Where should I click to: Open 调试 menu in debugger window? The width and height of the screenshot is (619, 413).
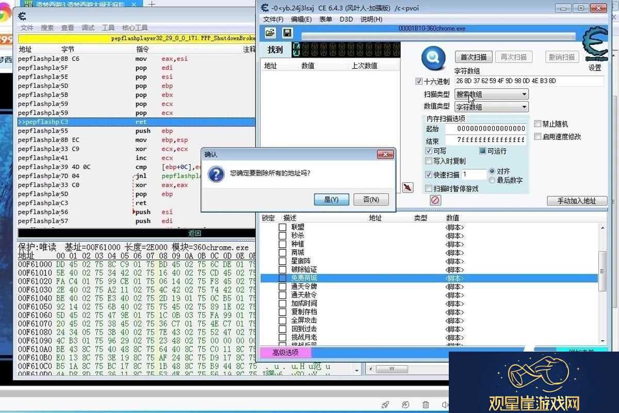coord(88,27)
